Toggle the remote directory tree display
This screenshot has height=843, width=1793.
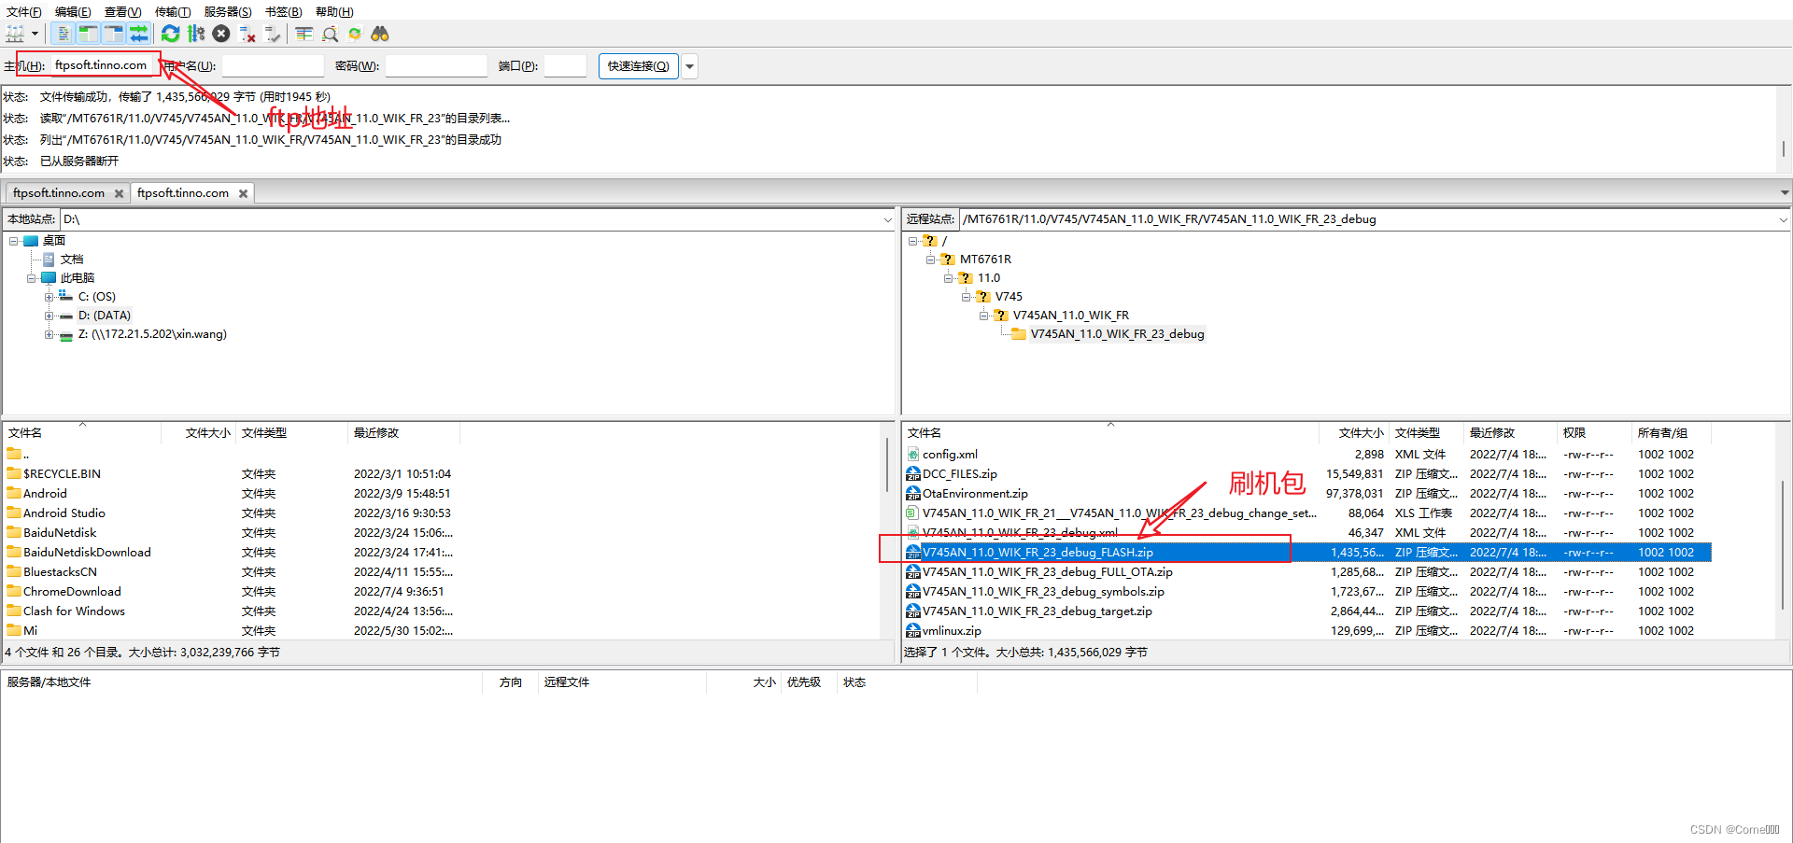click(x=113, y=34)
